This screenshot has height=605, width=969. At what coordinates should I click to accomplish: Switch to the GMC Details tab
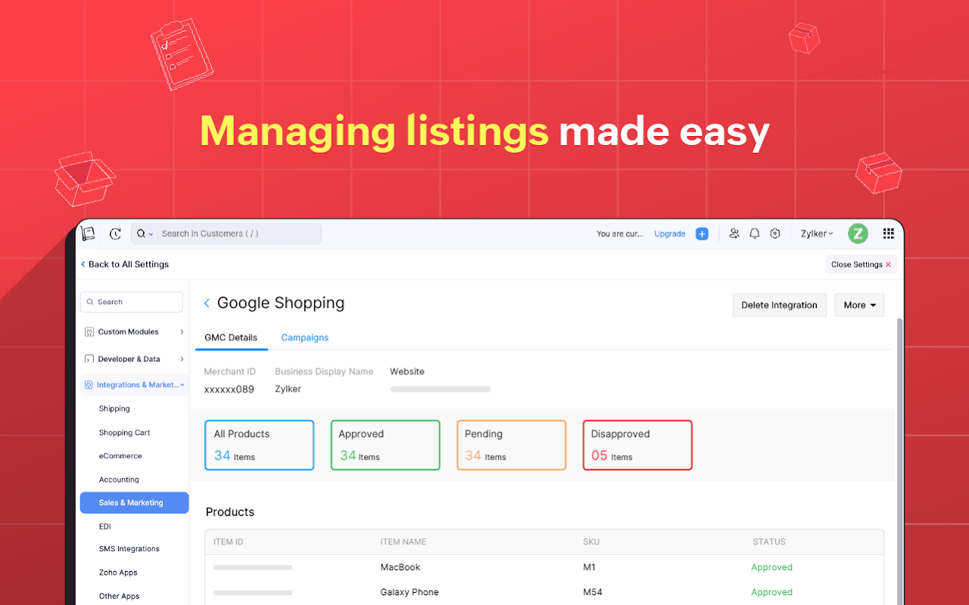pos(231,337)
